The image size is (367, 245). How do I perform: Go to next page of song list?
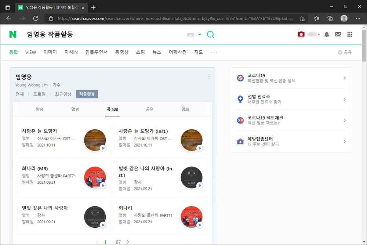pos(128,242)
